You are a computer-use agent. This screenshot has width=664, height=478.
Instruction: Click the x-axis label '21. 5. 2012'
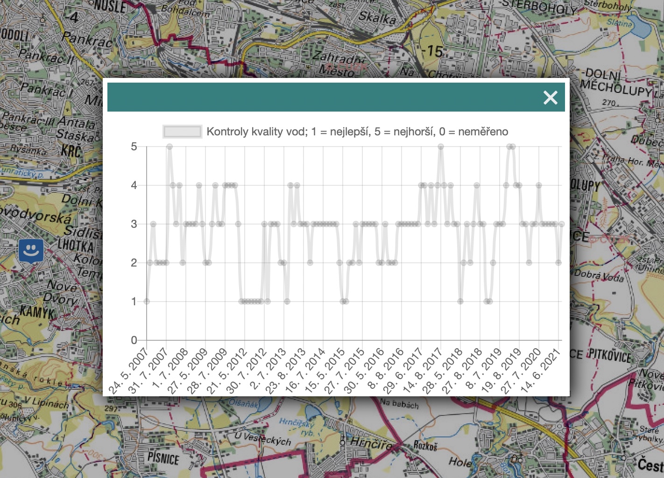pyautogui.click(x=226, y=371)
